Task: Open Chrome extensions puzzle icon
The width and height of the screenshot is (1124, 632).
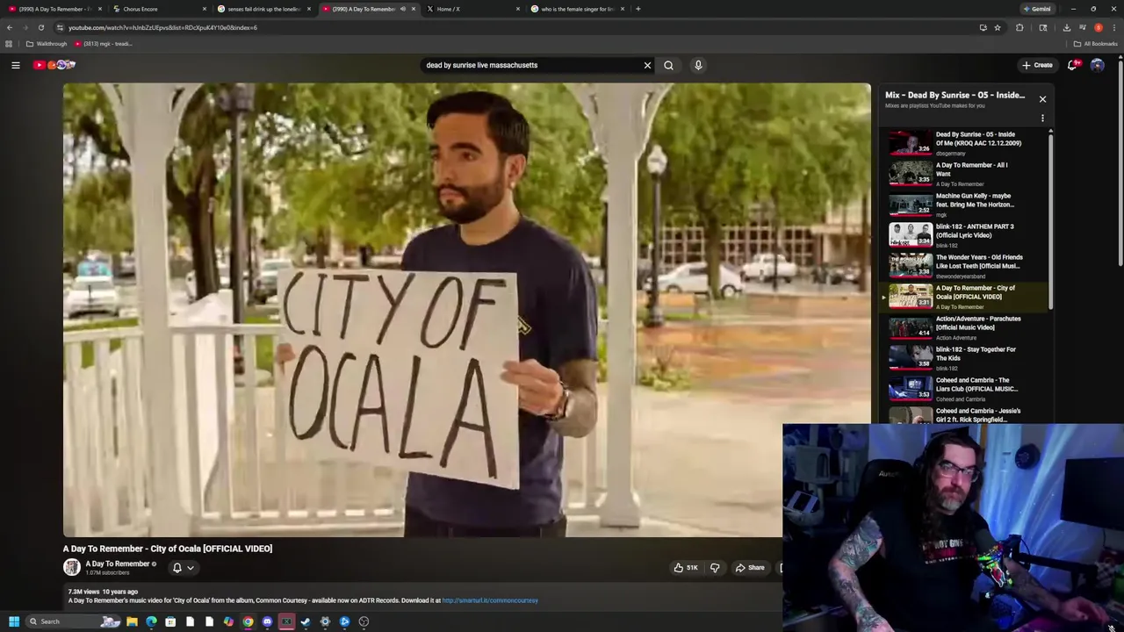Action: (x=1020, y=27)
